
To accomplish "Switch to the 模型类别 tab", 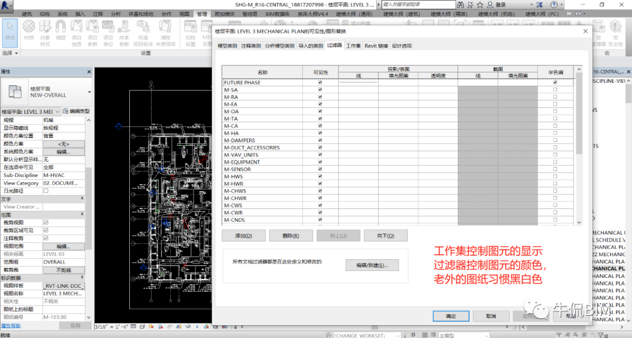I will click(227, 46).
